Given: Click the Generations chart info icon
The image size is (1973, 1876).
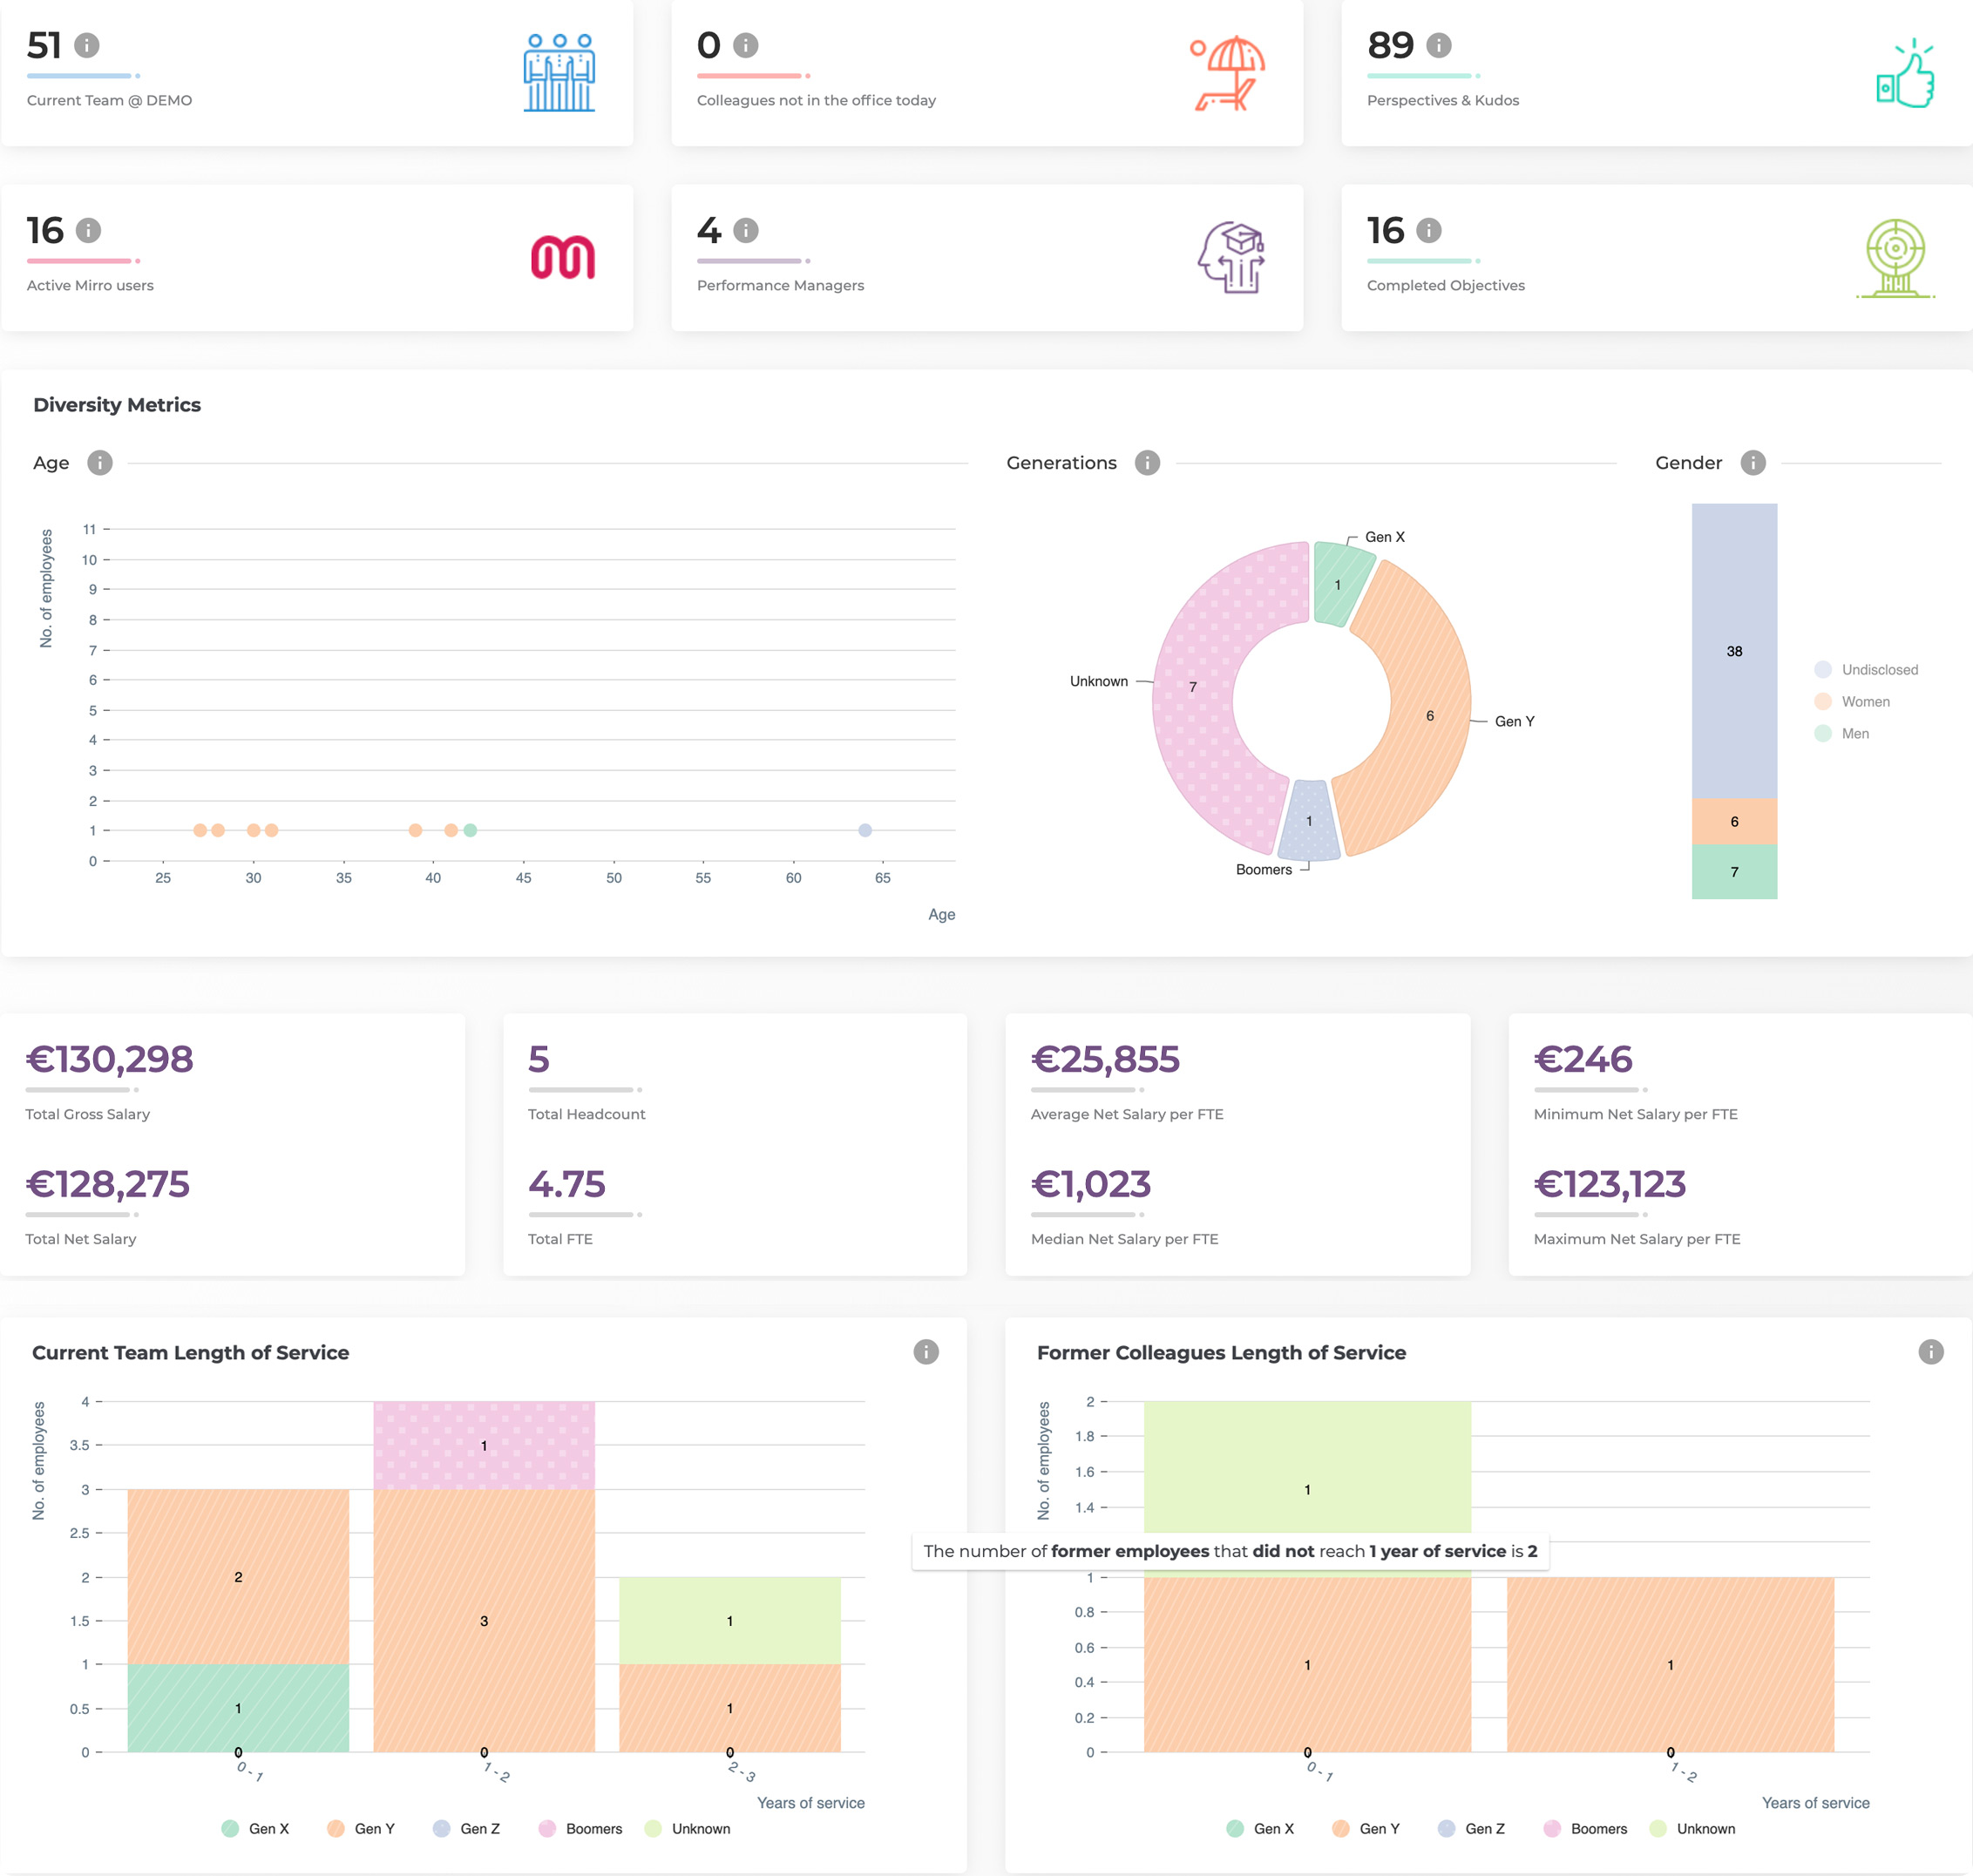Looking at the screenshot, I should 1147,463.
